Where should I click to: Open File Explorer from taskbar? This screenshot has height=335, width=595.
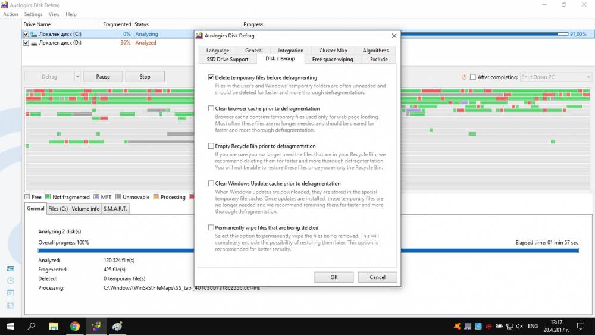54,326
